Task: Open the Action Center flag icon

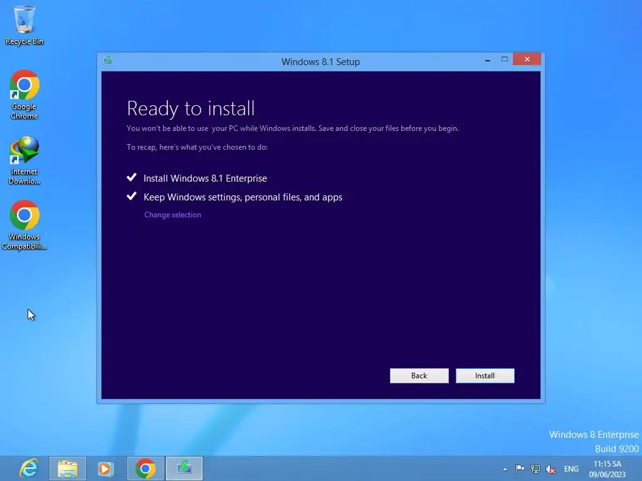Action: 520,468
